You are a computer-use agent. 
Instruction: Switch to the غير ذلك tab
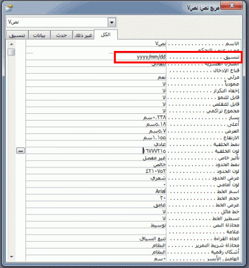tap(84, 36)
